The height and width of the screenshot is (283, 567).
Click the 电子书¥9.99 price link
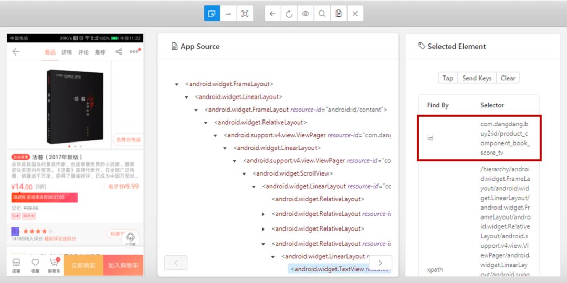[123, 187]
